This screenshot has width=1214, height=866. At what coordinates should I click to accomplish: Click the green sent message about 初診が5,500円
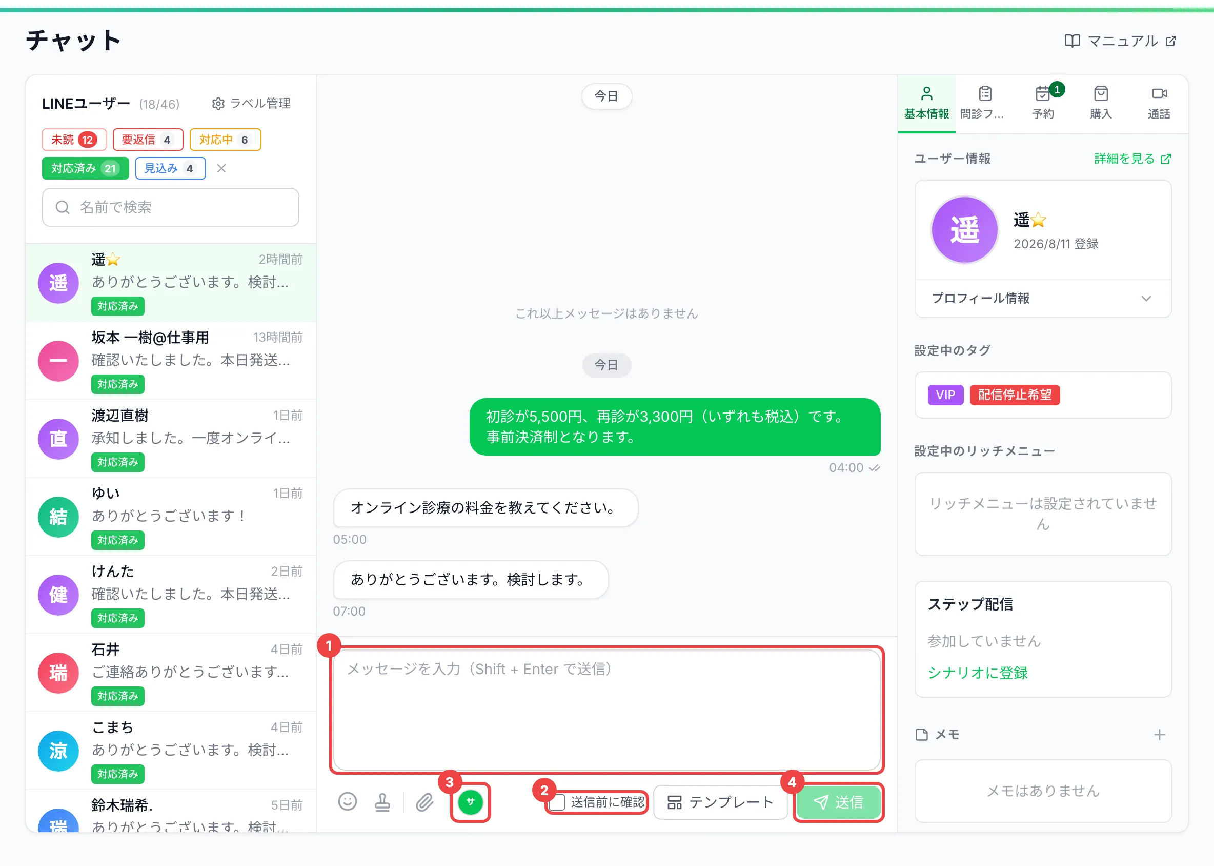pyautogui.click(x=675, y=427)
